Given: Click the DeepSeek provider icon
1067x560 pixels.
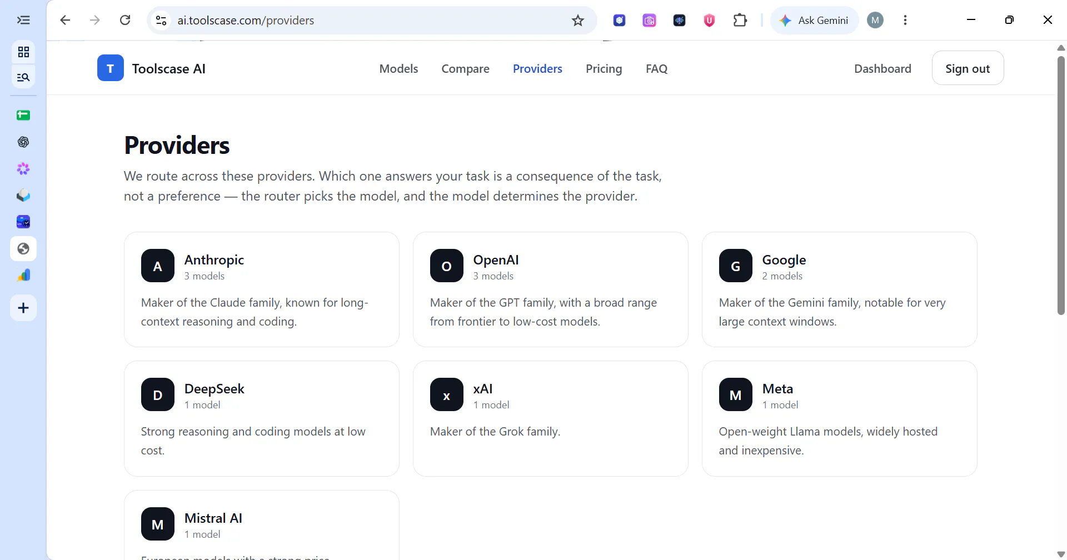Looking at the screenshot, I should pyautogui.click(x=158, y=394).
